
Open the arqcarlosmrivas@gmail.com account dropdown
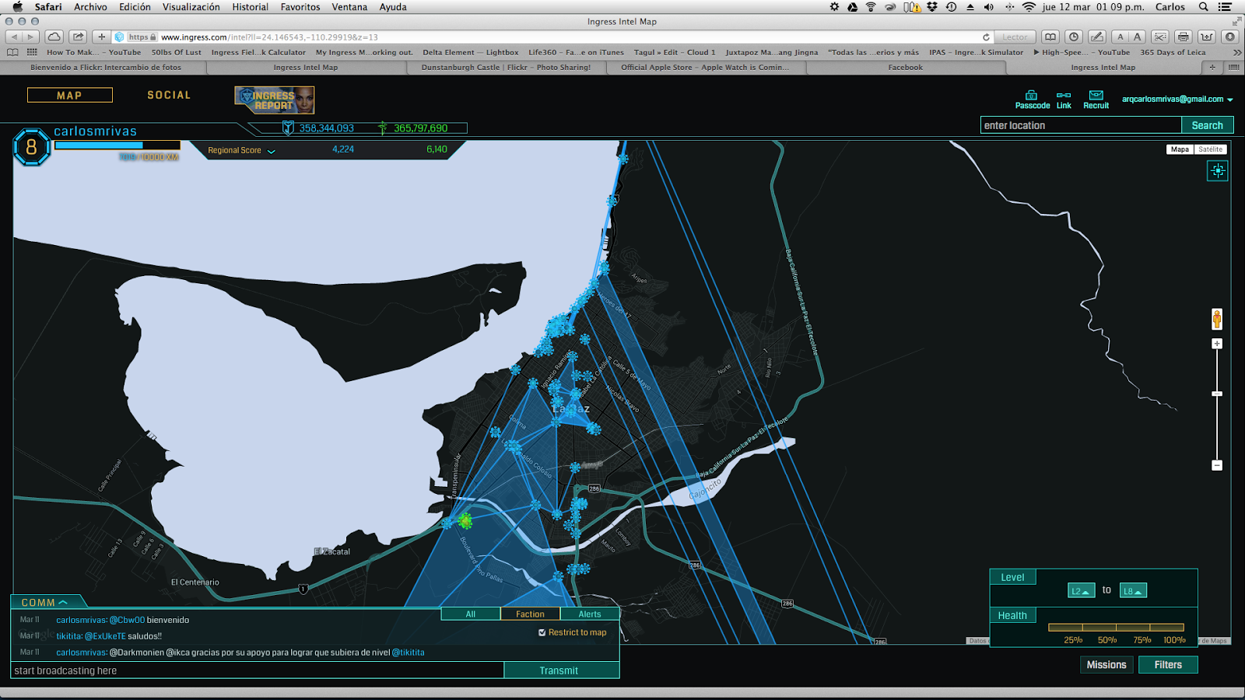click(x=1172, y=99)
